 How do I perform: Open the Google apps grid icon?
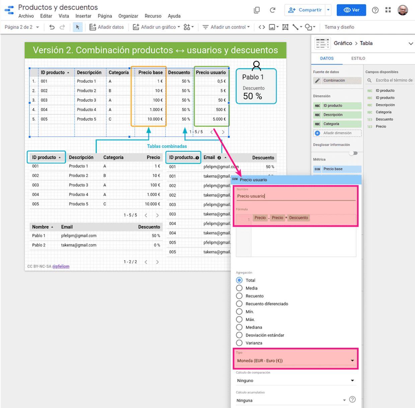(x=388, y=10)
